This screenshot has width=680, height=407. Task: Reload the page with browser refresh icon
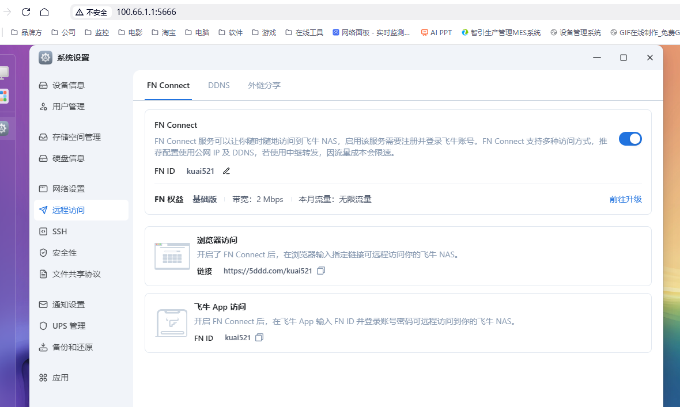[26, 12]
